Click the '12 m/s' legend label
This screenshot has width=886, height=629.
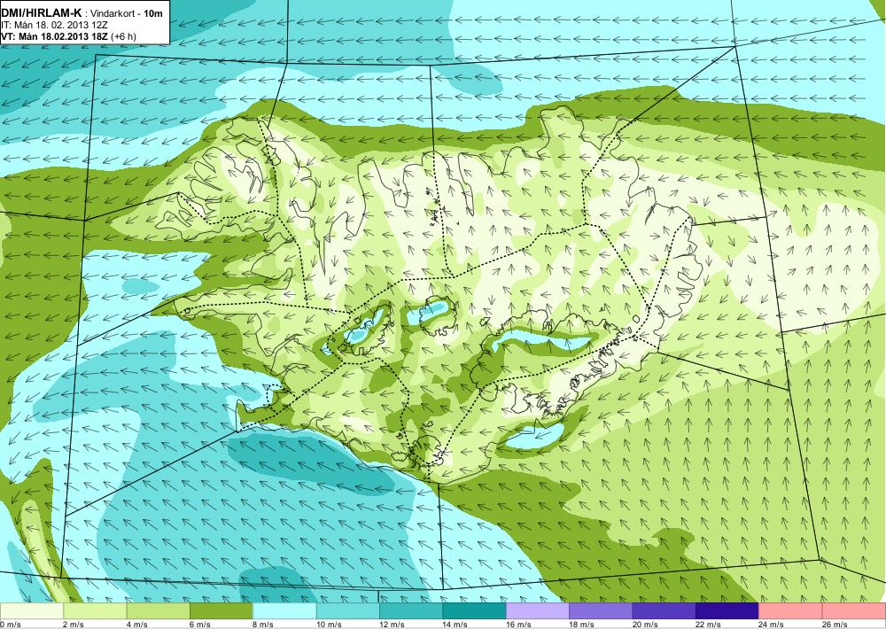click(392, 625)
